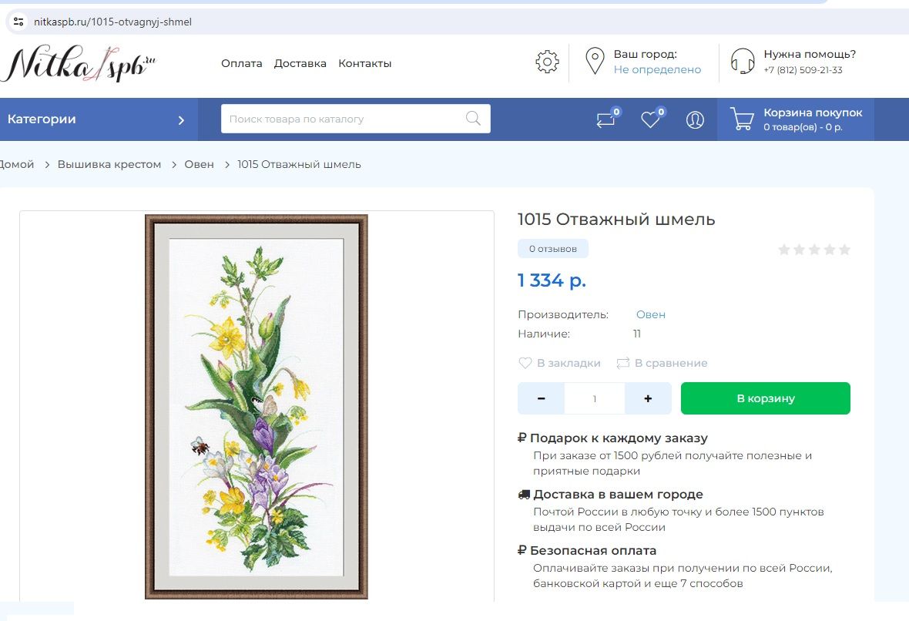Open the shopping cart icon
909x621 pixels.
(x=742, y=119)
